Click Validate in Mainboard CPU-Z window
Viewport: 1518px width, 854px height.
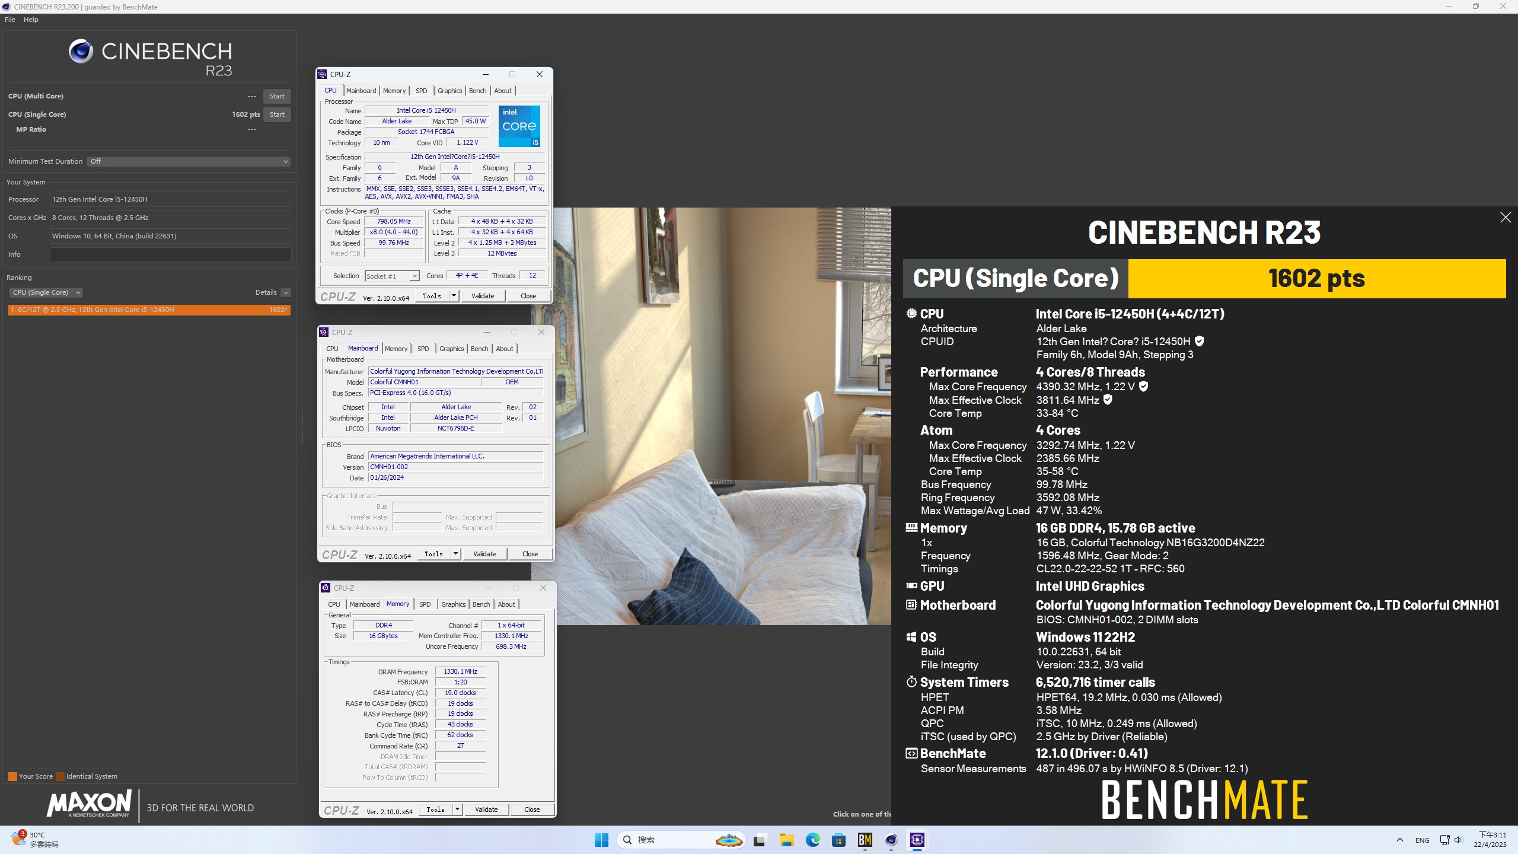[484, 554]
